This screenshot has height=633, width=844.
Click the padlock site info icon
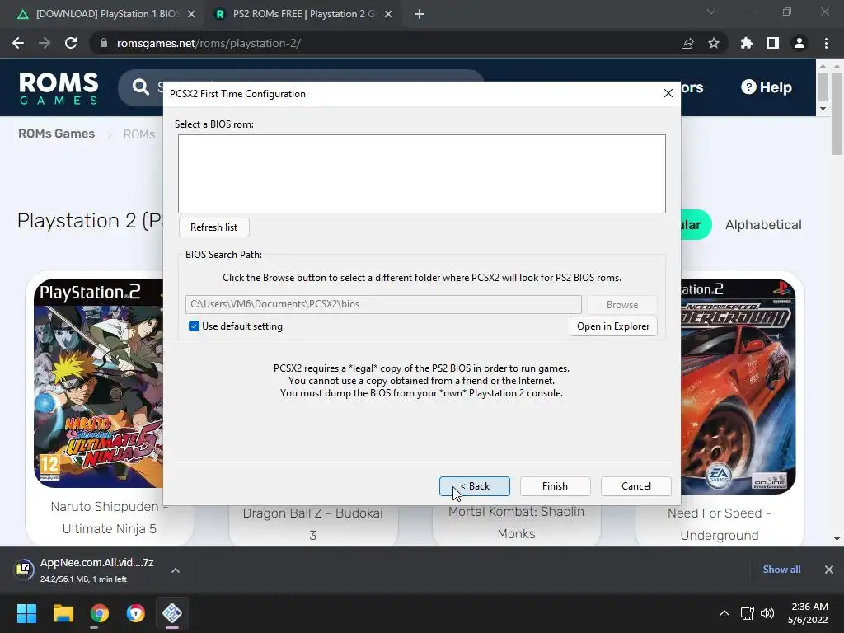tap(104, 43)
